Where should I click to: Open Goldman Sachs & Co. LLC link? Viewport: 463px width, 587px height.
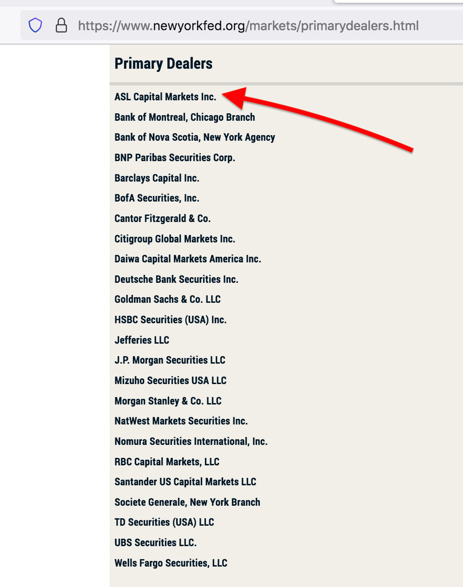(x=167, y=300)
